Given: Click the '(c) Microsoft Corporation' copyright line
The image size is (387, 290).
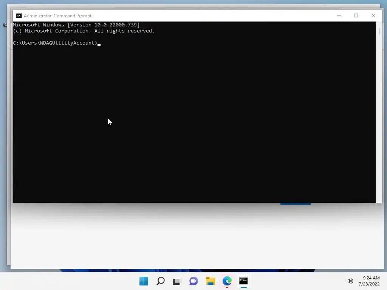Looking at the screenshot, I should click(x=84, y=31).
